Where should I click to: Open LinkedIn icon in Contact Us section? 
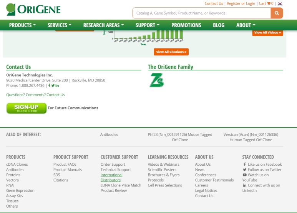pos(57,85)
